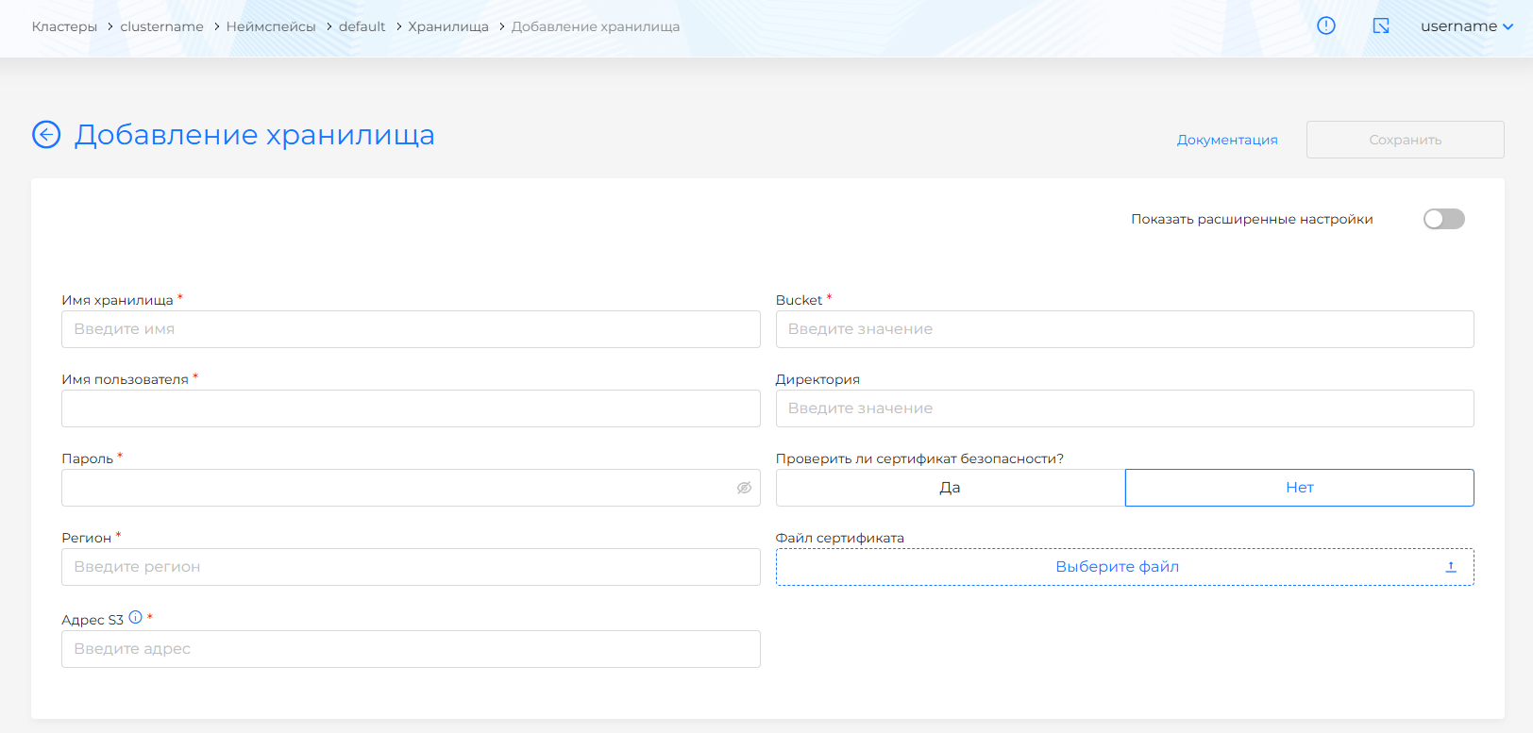This screenshot has width=1533, height=733.
Task: Click the Выберите файл upload area
Action: pos(1117,567)
